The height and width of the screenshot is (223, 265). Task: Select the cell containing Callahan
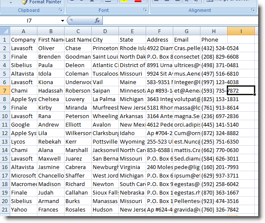78,192
